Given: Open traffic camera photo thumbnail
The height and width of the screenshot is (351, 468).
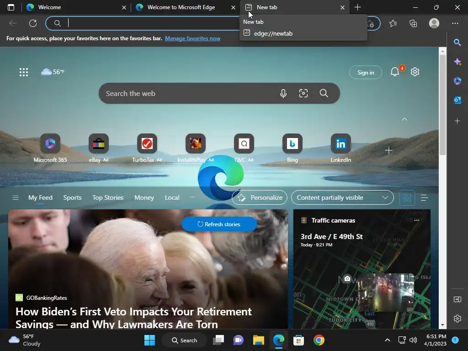Looking at the screenshot, I should [x=386, y=292].
